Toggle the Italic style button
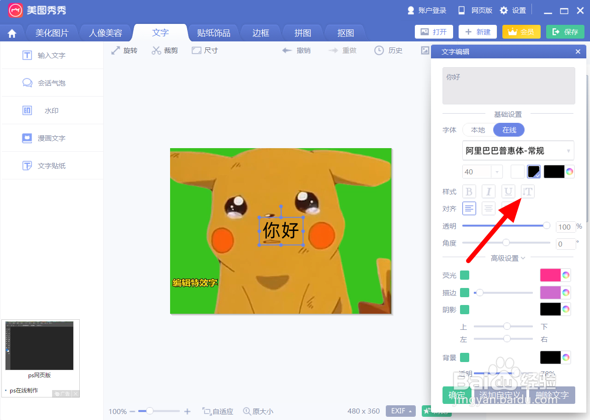The image size is (590, 420). pos(489,191)
